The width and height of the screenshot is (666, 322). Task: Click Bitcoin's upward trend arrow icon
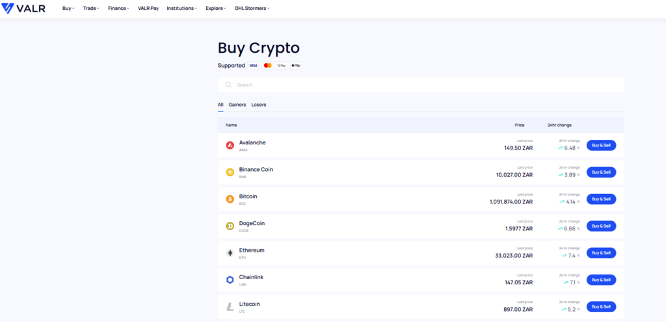(562, 202)
